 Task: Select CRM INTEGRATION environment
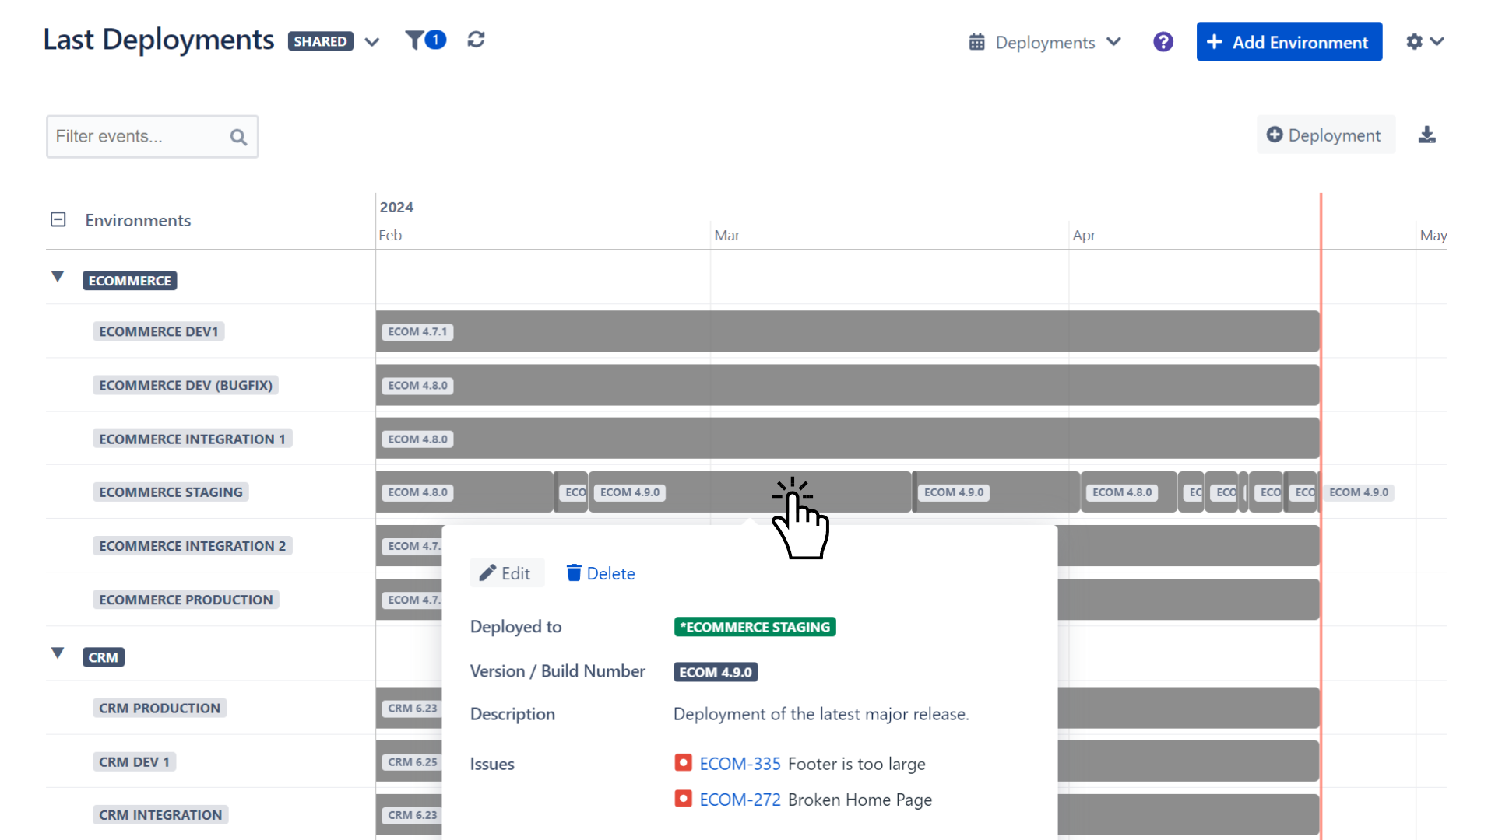pos(160,814)
